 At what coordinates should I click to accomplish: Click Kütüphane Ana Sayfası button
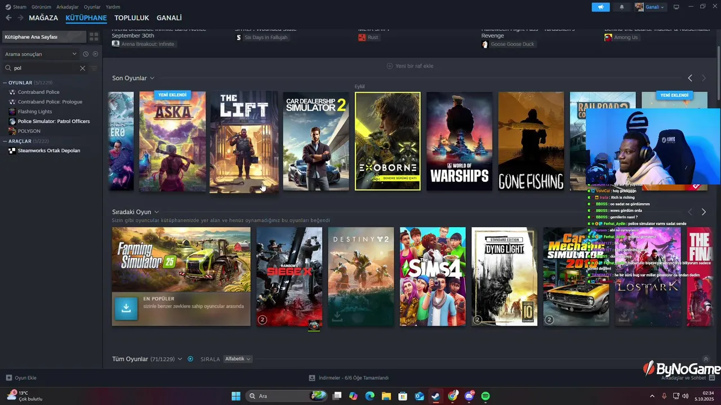pos(44,37)
